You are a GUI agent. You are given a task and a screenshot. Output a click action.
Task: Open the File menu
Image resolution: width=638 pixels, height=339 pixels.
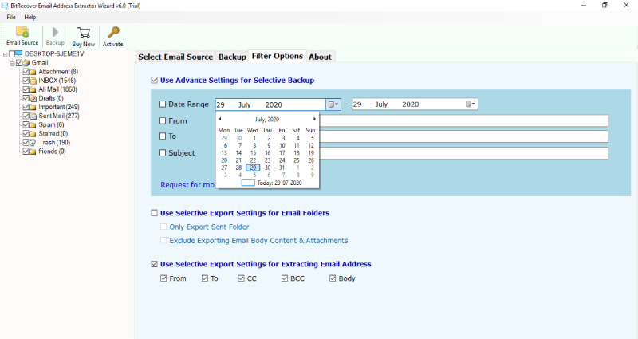pos(12,17)
